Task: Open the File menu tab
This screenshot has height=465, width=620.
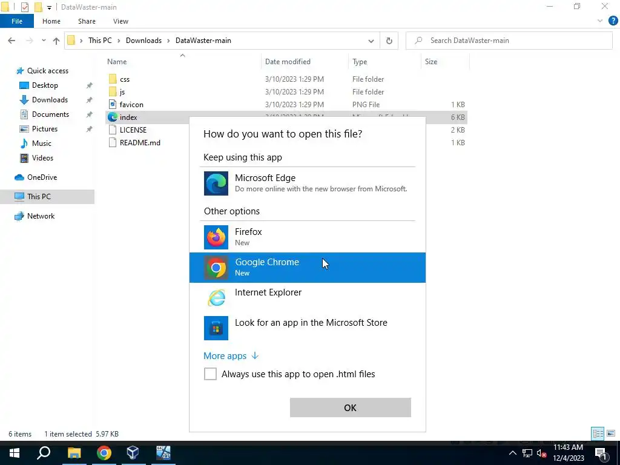Action: tap(17, 21)
